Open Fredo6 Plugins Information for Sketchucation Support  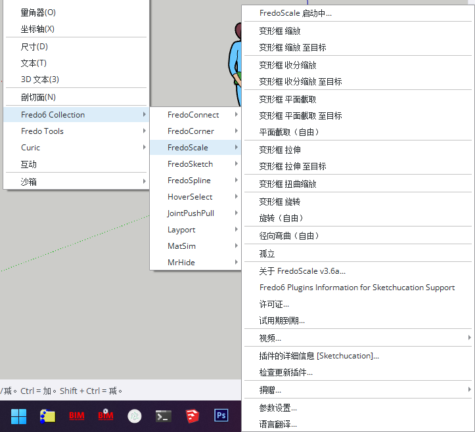pos(357,288)
